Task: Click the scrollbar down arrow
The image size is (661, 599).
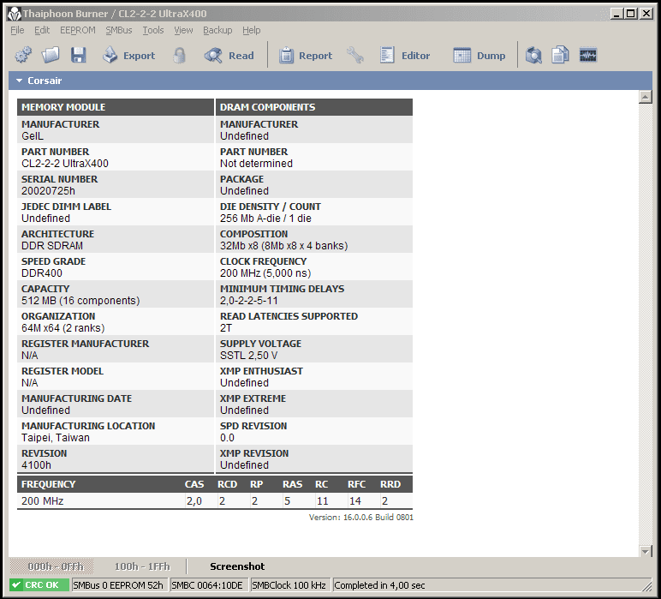Action: 646,551
